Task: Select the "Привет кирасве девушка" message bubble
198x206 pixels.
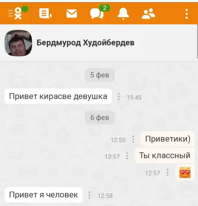Action: (58, 97)
